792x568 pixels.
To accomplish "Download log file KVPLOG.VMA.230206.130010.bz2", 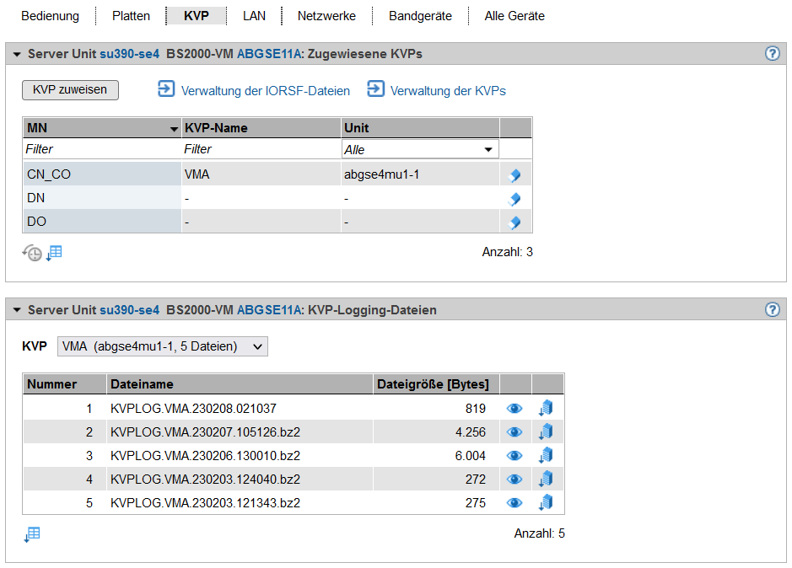I will (x=546, y=456).
